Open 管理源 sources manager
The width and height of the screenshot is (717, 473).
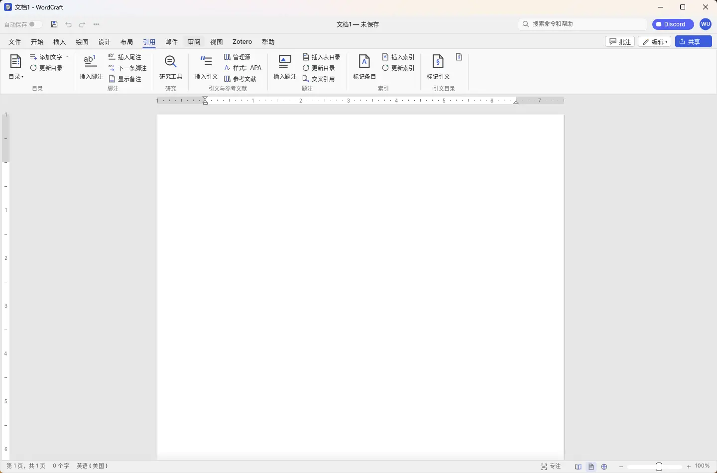pos(237,57)
